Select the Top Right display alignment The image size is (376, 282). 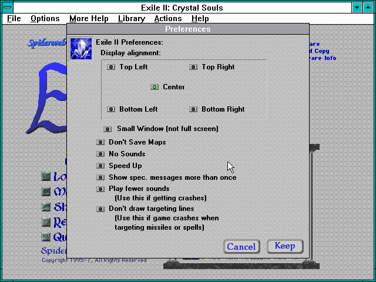(x=193, y=67)
